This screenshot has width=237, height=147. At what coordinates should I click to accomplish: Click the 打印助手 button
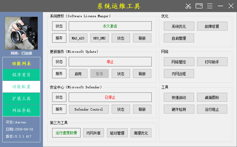point(212,62)
